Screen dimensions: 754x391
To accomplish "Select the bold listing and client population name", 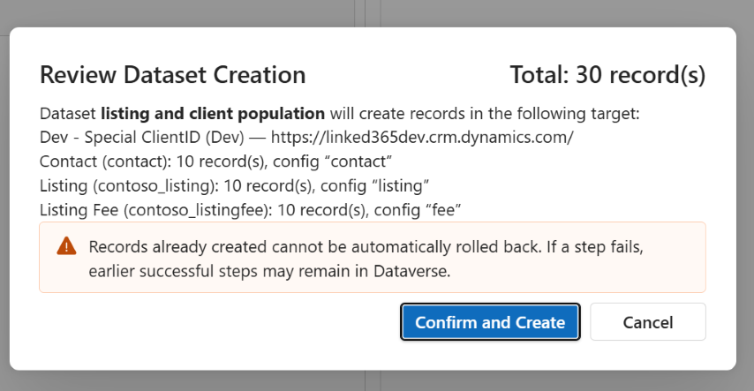I will pyautogui.click(x=213, y=114).
